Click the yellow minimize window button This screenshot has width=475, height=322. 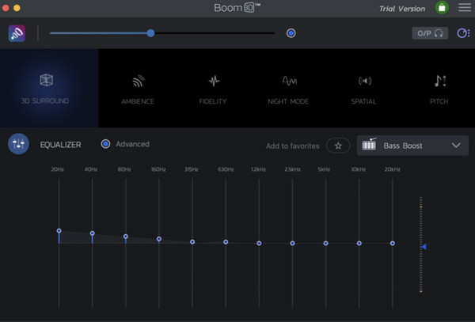[x=17, y=8]
